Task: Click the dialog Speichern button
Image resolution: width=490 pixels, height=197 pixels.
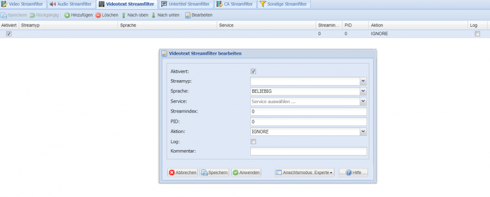Action: coord(215,173)
